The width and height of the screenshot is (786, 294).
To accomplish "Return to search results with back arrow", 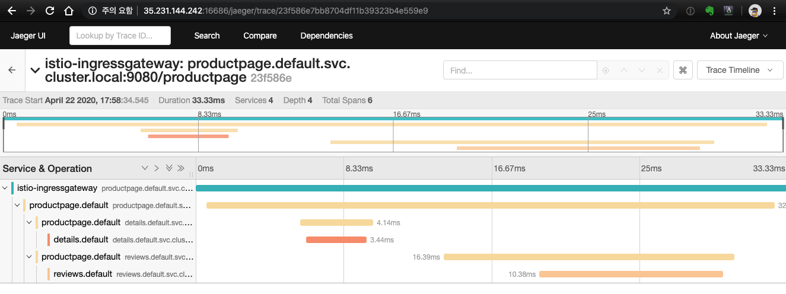I will click(x=12, y=70).
